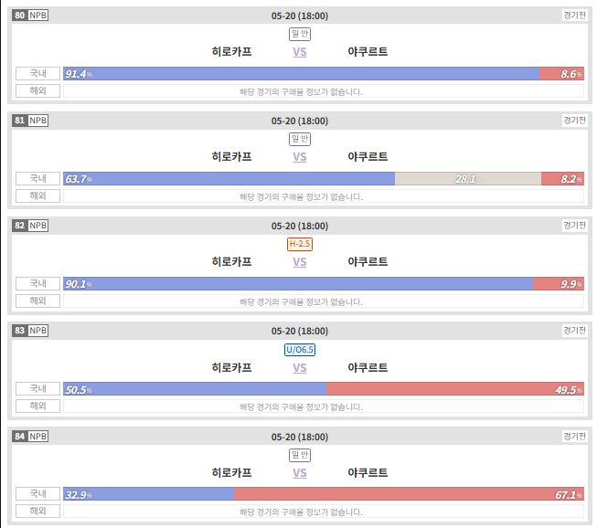Open the VS link in match 84
The height and width of the screenshot is (528, 597).
click(299, 472)
